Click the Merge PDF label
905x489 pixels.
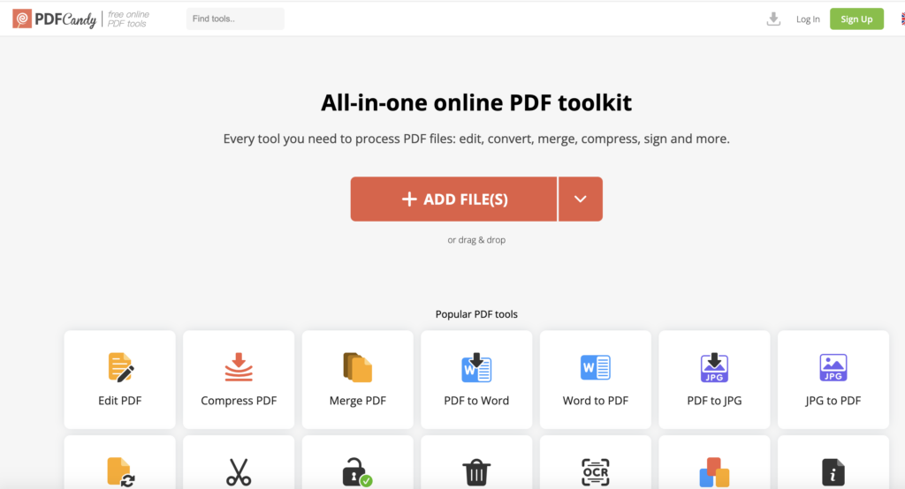[x=357, y=401]
